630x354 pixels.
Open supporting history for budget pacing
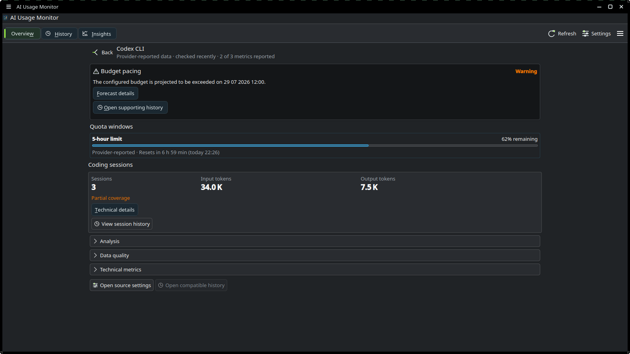(130, 107)
